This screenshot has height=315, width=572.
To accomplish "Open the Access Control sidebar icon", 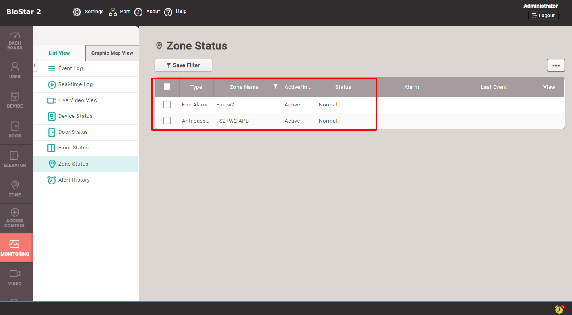I will tap(15, 218).
